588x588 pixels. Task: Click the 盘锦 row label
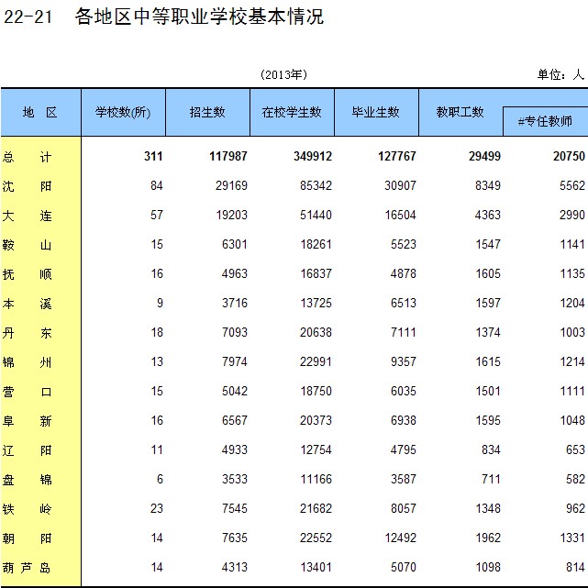pos(27,480)
